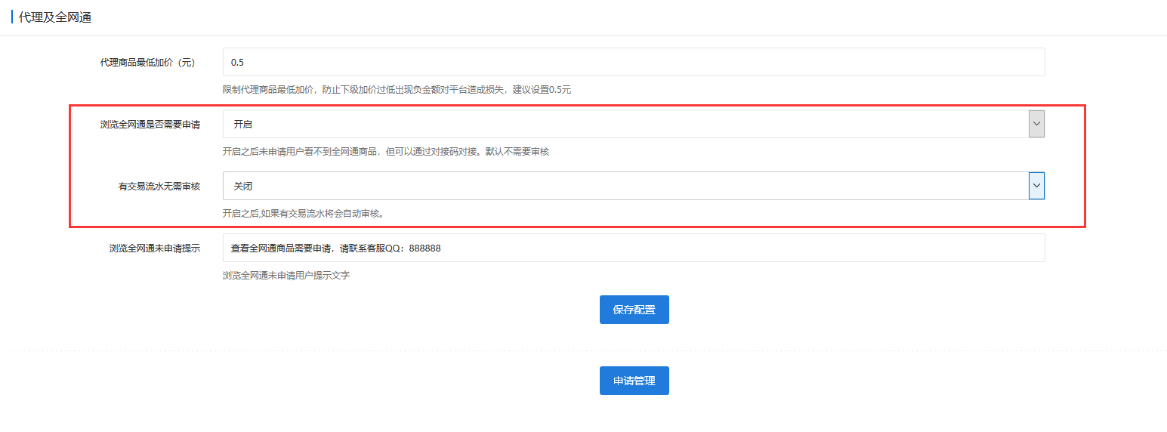Image resolution: width=1167 pixels, height=432 pixels.
Task: Click the 保存配置 button
Action: [634, 310]
